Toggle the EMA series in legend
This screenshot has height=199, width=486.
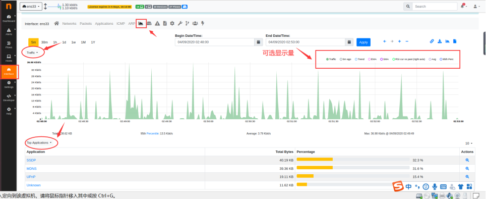(x=372, y=59)
